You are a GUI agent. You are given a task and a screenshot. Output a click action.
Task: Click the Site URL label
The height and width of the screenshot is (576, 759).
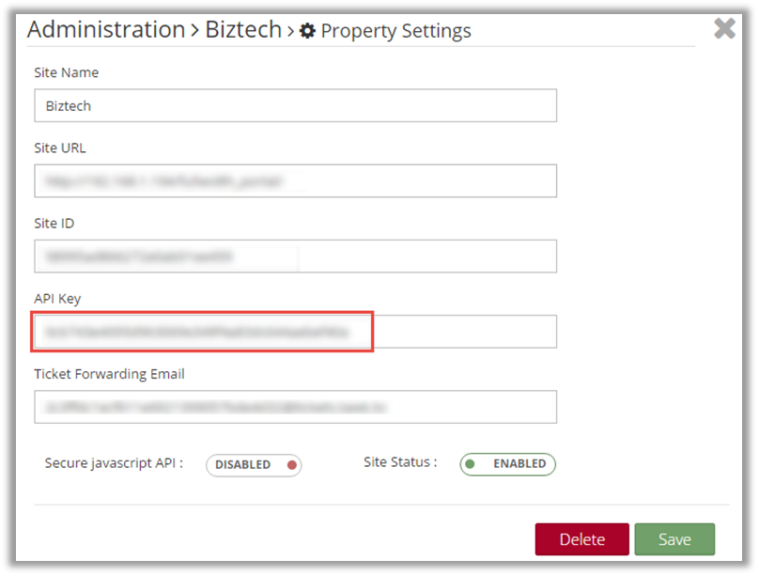click(60, 148)
